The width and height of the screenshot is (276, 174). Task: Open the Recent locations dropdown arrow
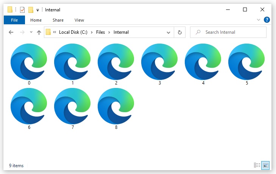tap(31, 32)
